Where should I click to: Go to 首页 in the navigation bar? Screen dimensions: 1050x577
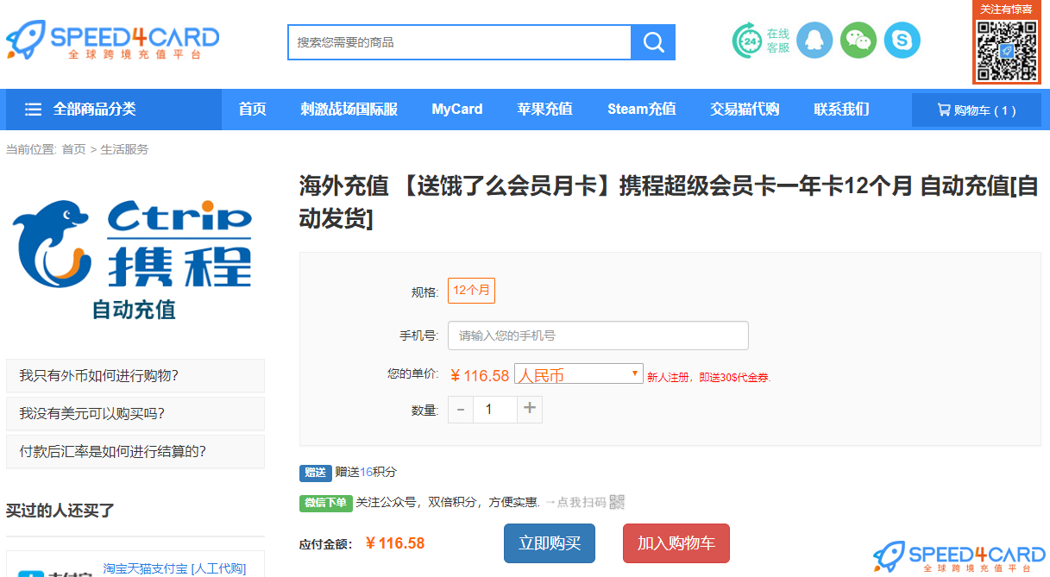click(253, 110)
